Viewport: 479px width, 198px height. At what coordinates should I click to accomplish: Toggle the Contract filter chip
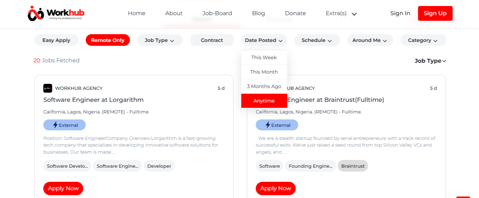(x=212, y=40)
